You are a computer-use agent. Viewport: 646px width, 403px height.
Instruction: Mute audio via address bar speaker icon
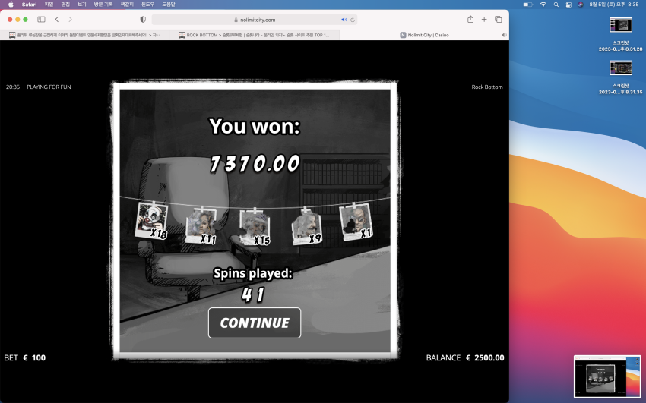point(344,20)
